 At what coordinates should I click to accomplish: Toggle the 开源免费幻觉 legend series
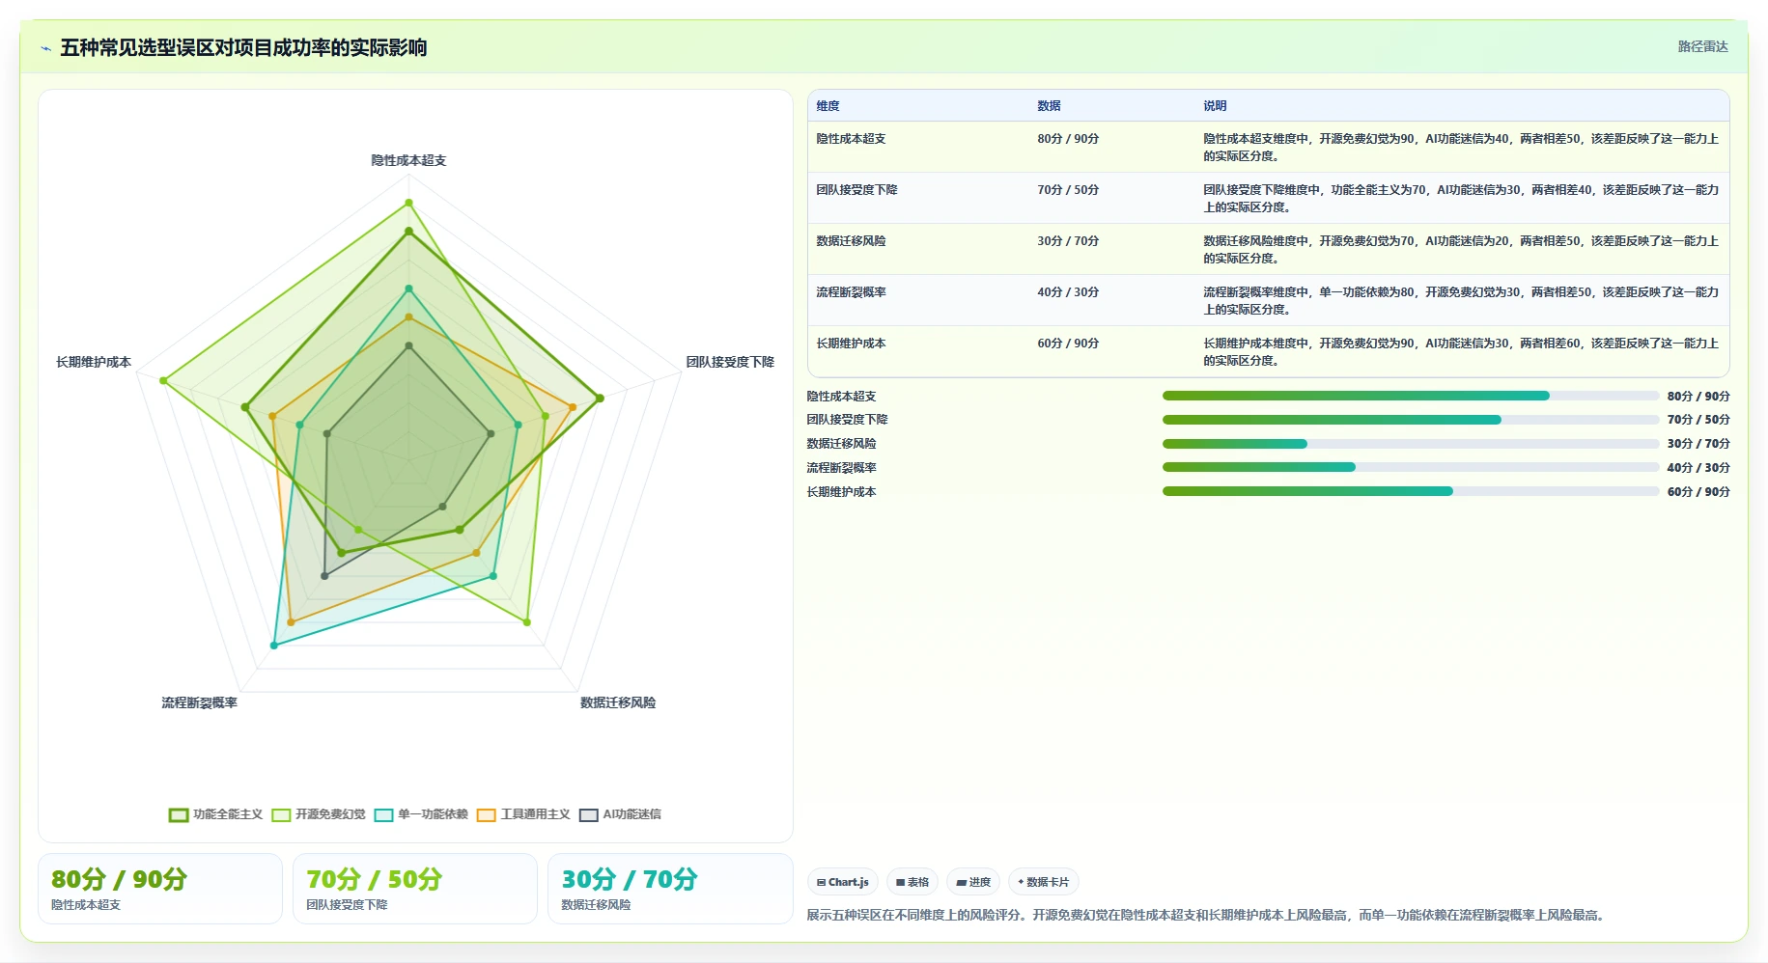pyautogui.click(x=319, y=814)
